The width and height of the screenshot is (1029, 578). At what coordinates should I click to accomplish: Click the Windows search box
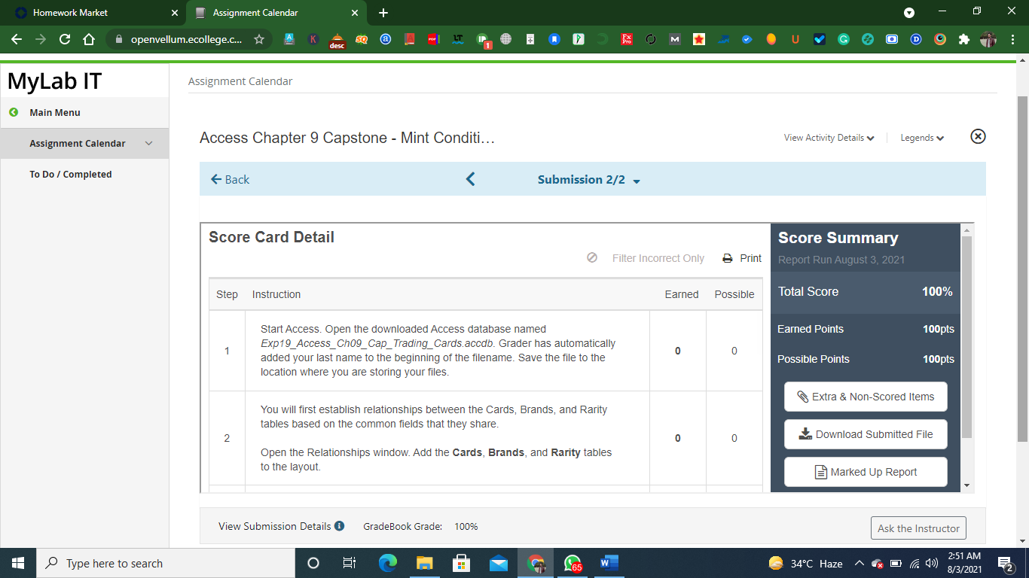166,563
